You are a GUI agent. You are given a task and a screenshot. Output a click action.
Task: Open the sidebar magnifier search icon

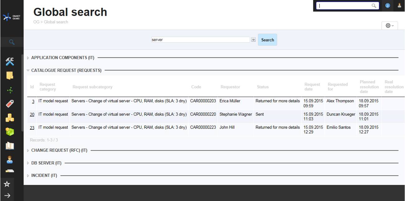[12, 42]
